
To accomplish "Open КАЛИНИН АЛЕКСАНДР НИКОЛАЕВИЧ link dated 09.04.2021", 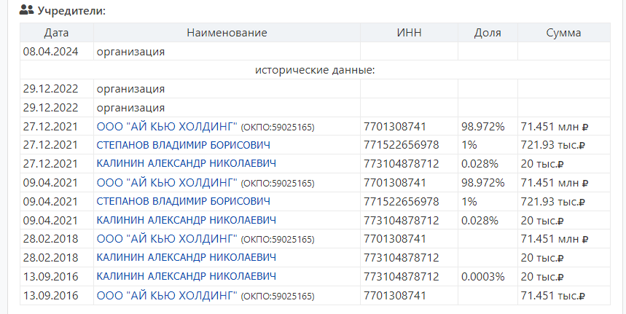I will (186, 220).
